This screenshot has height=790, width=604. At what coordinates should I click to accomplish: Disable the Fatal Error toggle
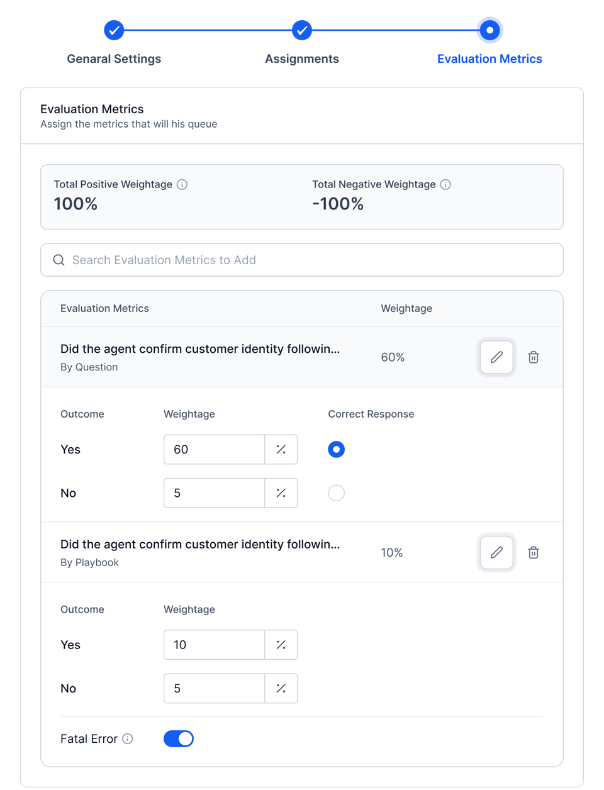click(178, 738)
